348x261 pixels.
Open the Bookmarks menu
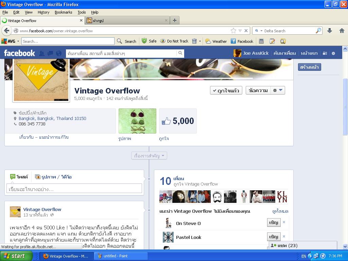coord(64,12)
